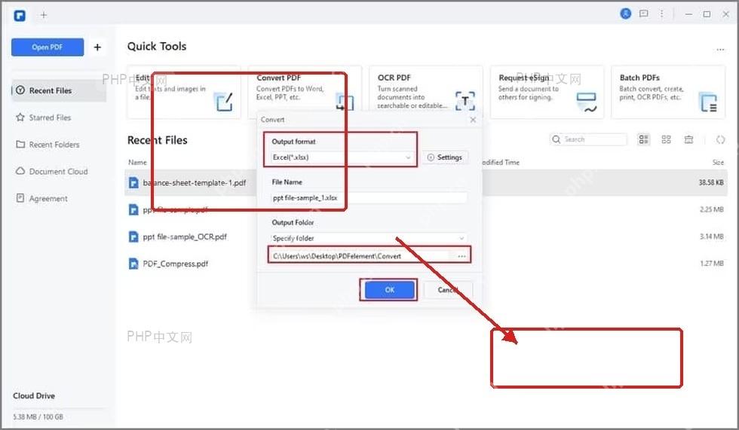Click the Name column header
The width and height of the screenshot is (739, 430).
coord(137,163)
